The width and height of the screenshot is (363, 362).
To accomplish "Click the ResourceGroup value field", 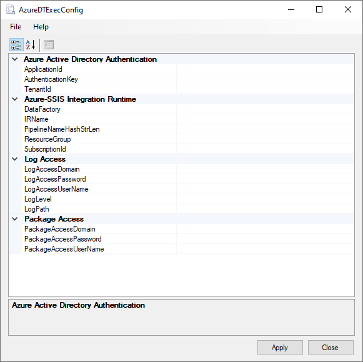I will tap(266, 139).
